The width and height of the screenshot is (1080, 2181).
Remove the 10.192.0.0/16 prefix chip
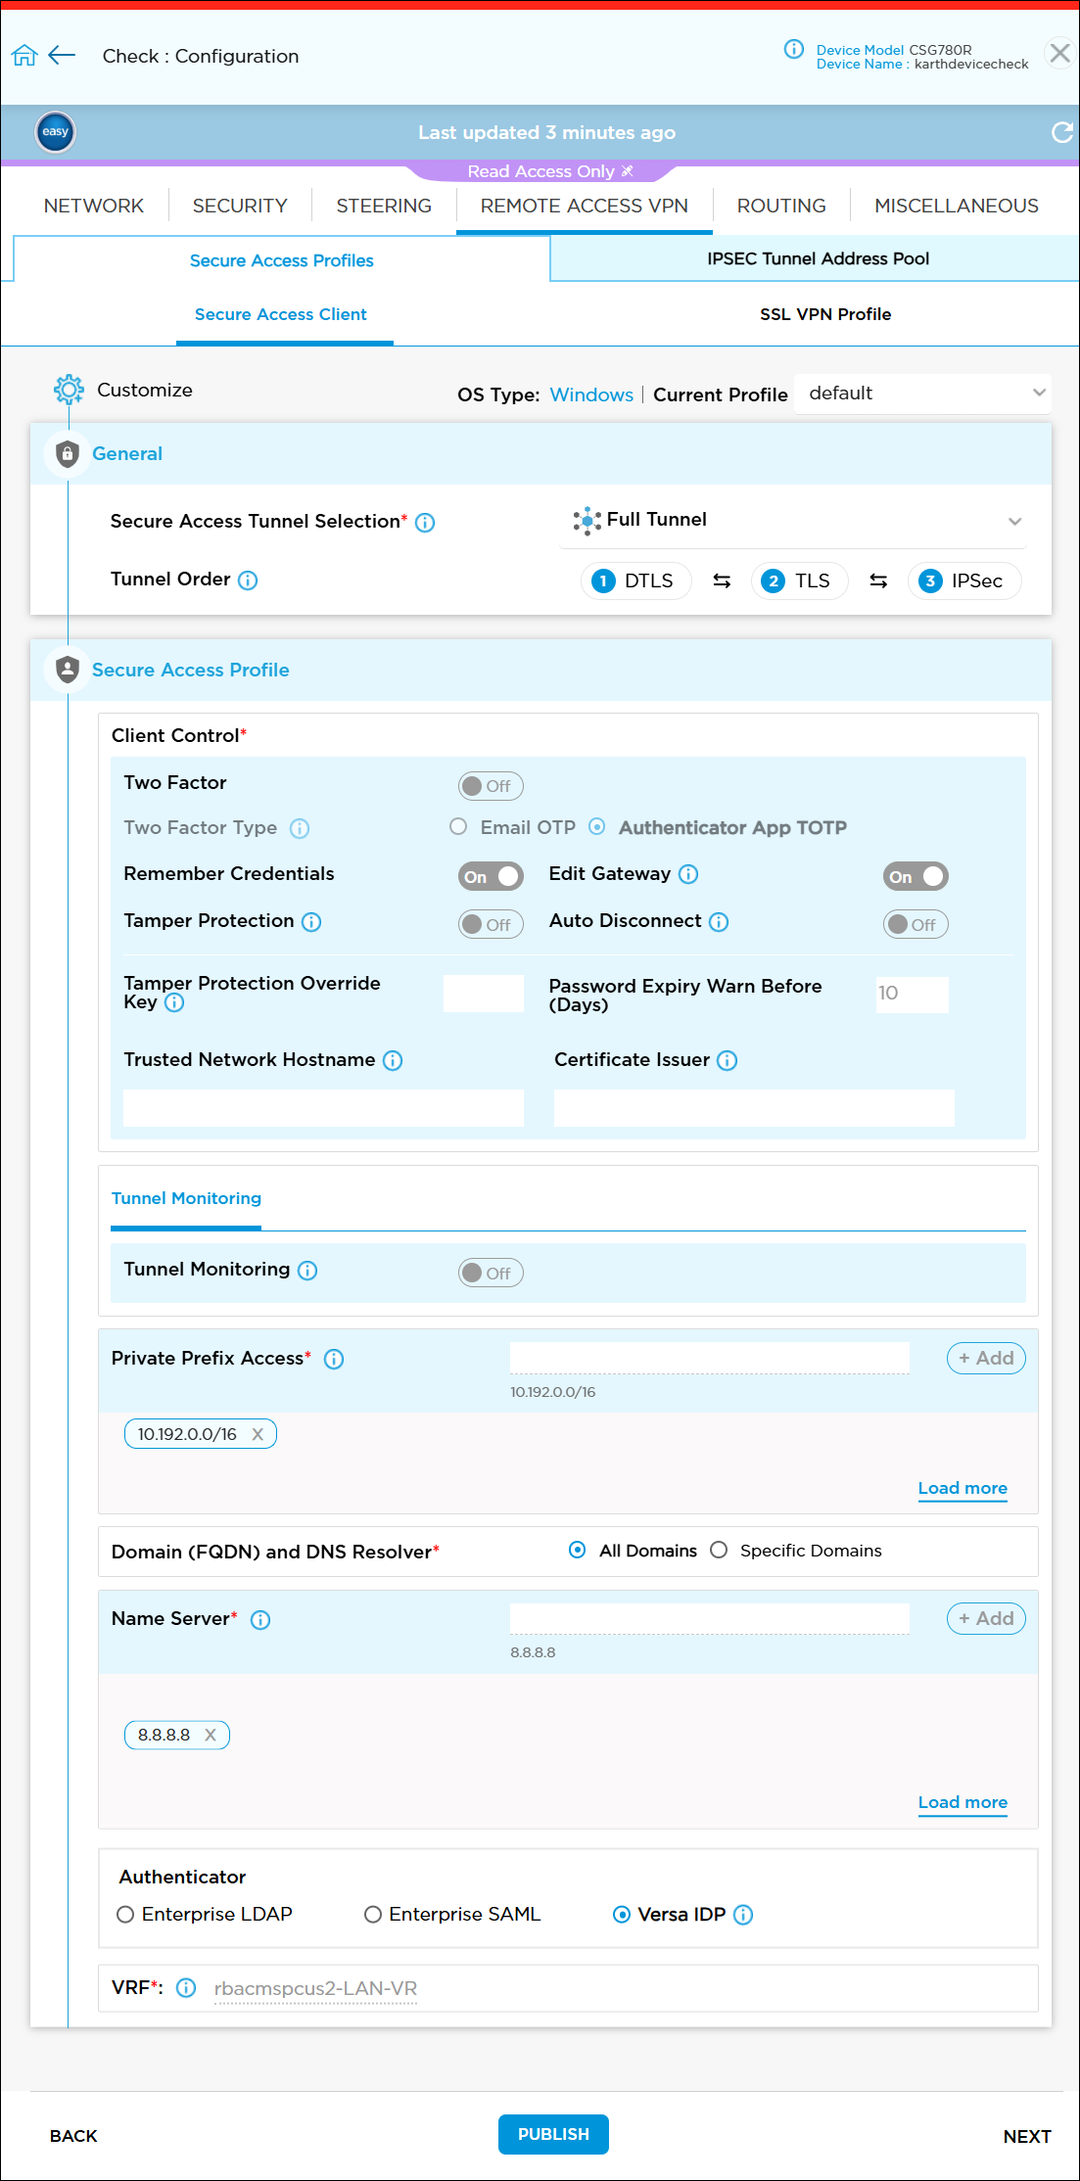coord(258,1434)
